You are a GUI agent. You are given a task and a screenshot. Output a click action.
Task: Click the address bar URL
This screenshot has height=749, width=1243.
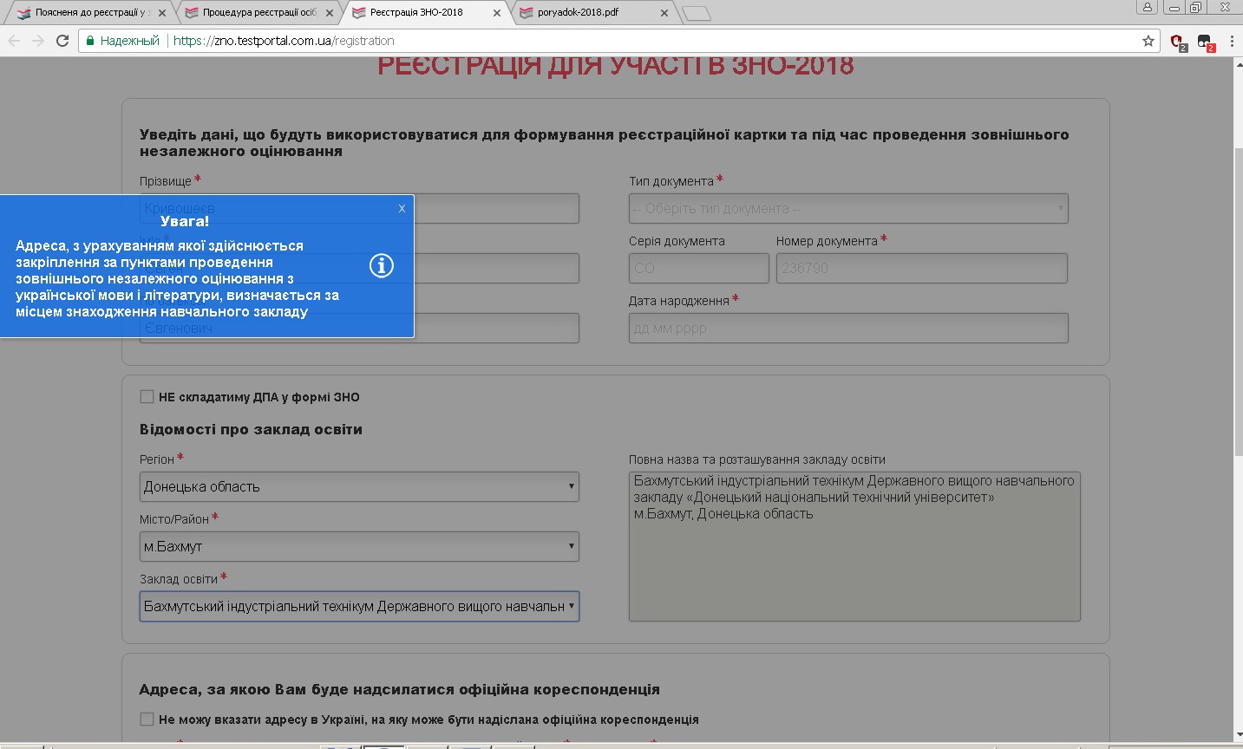(284, 41)
